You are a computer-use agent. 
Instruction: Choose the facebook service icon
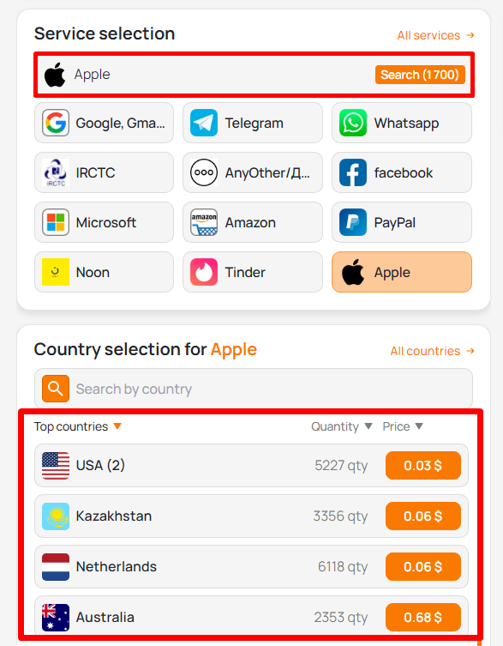point(353,172)
